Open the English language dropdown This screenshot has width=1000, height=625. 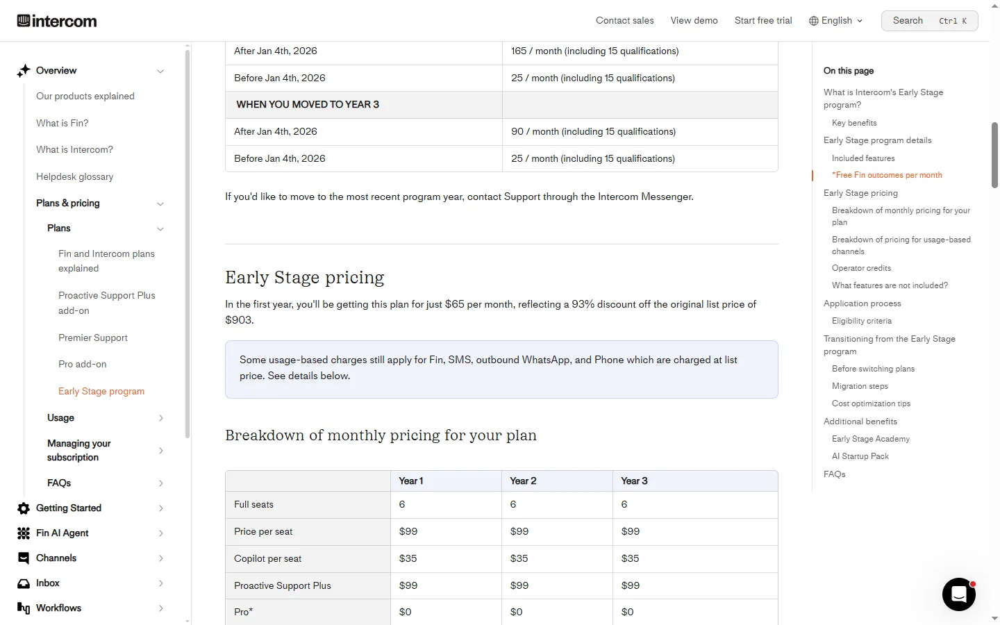(x=836, y=21)
